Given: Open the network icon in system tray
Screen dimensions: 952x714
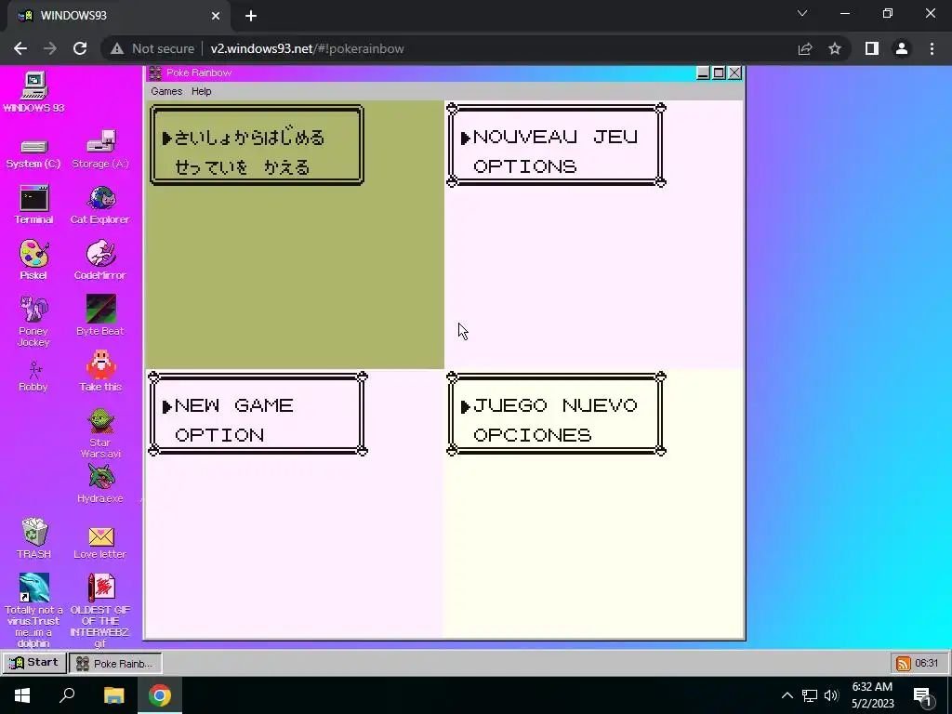Looking at the screenshot, I should tap(810, 695).
